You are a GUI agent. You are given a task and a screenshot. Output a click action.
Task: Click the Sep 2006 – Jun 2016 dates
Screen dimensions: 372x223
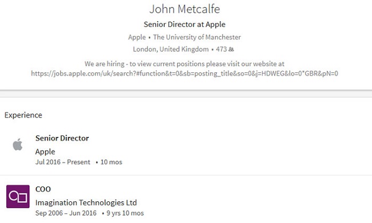66,213
